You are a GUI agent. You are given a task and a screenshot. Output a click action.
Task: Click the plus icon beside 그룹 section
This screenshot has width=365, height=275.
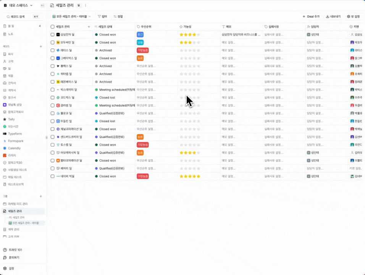click(x=41, y=196)
